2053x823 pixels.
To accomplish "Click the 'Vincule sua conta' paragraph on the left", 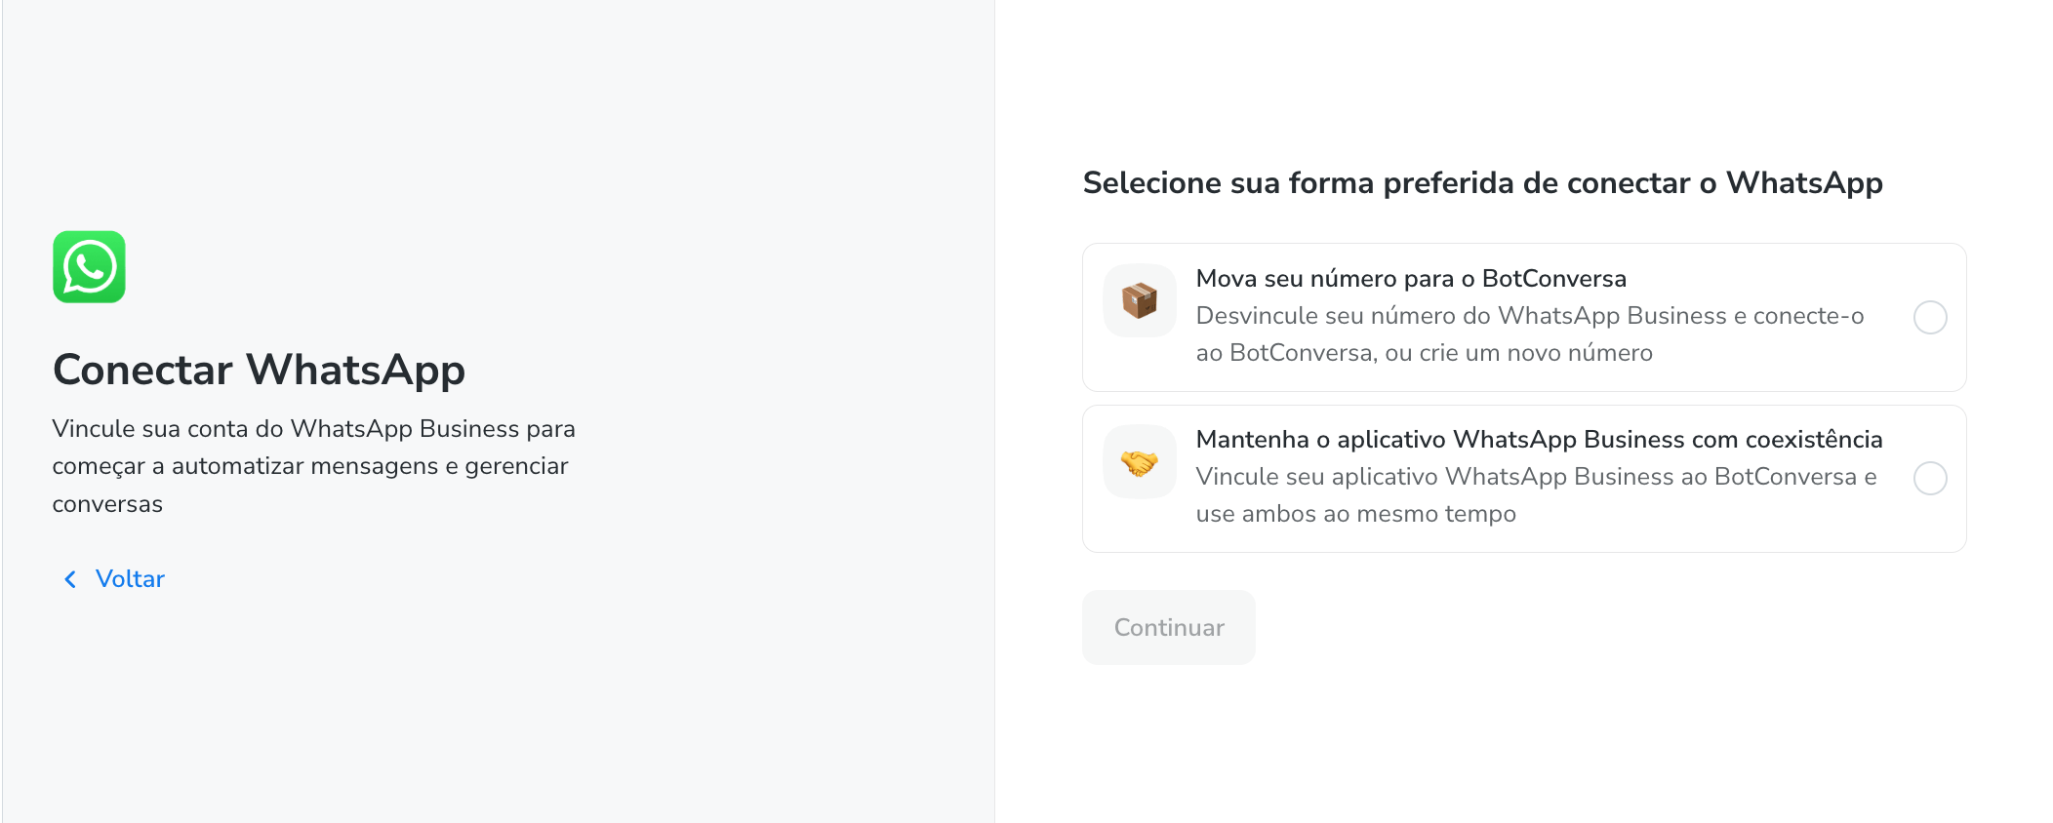I will [313, 466].
